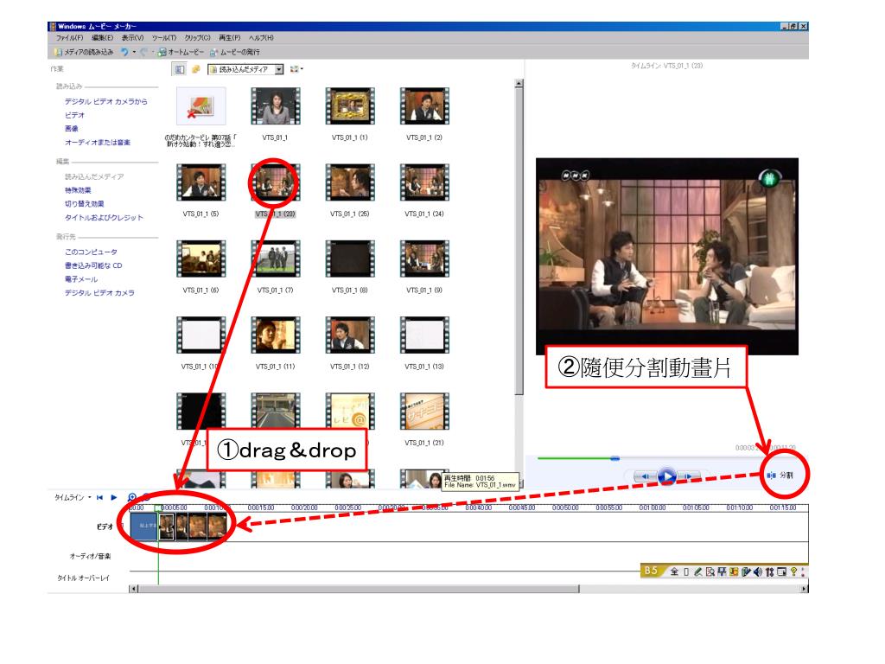Open the ツール(T) menu
Screen dimensions: 885x664
tap(164, 38)
